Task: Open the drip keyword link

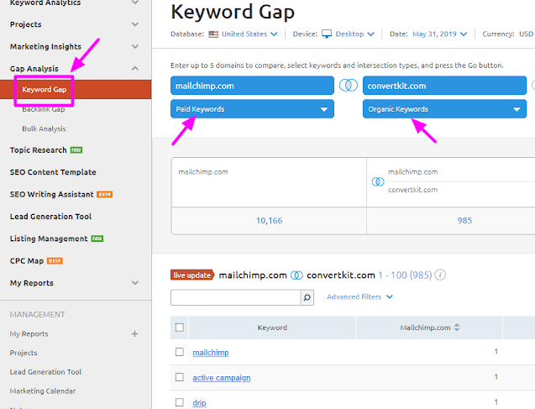Action: pos(200,403)
